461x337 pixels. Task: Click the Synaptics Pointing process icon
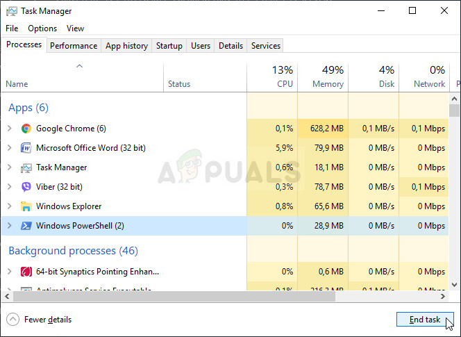point(26,272)
